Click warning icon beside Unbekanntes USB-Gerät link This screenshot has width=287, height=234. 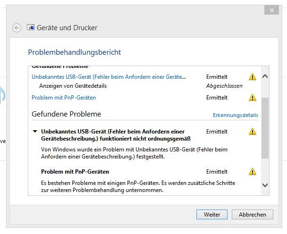click(x=253, y=77)
